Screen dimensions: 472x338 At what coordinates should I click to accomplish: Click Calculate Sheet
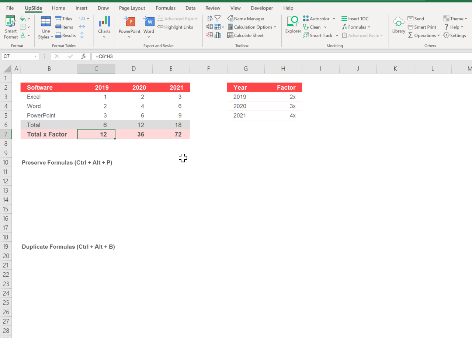(246, 35)
